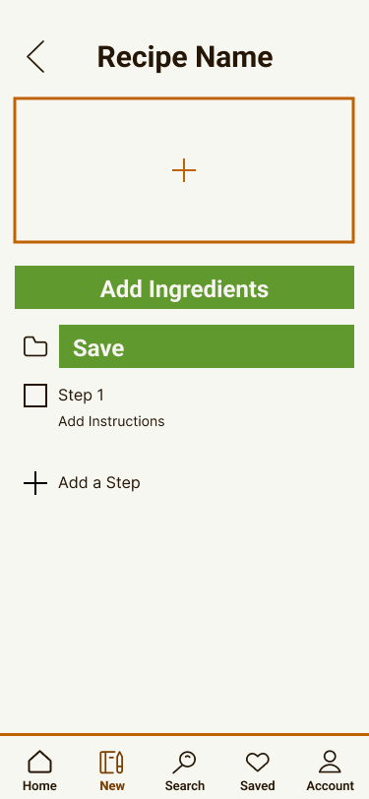This screenshot has height=799, width=369.
Task: Open Search via magnifier icon
Action: coord(185,763)
